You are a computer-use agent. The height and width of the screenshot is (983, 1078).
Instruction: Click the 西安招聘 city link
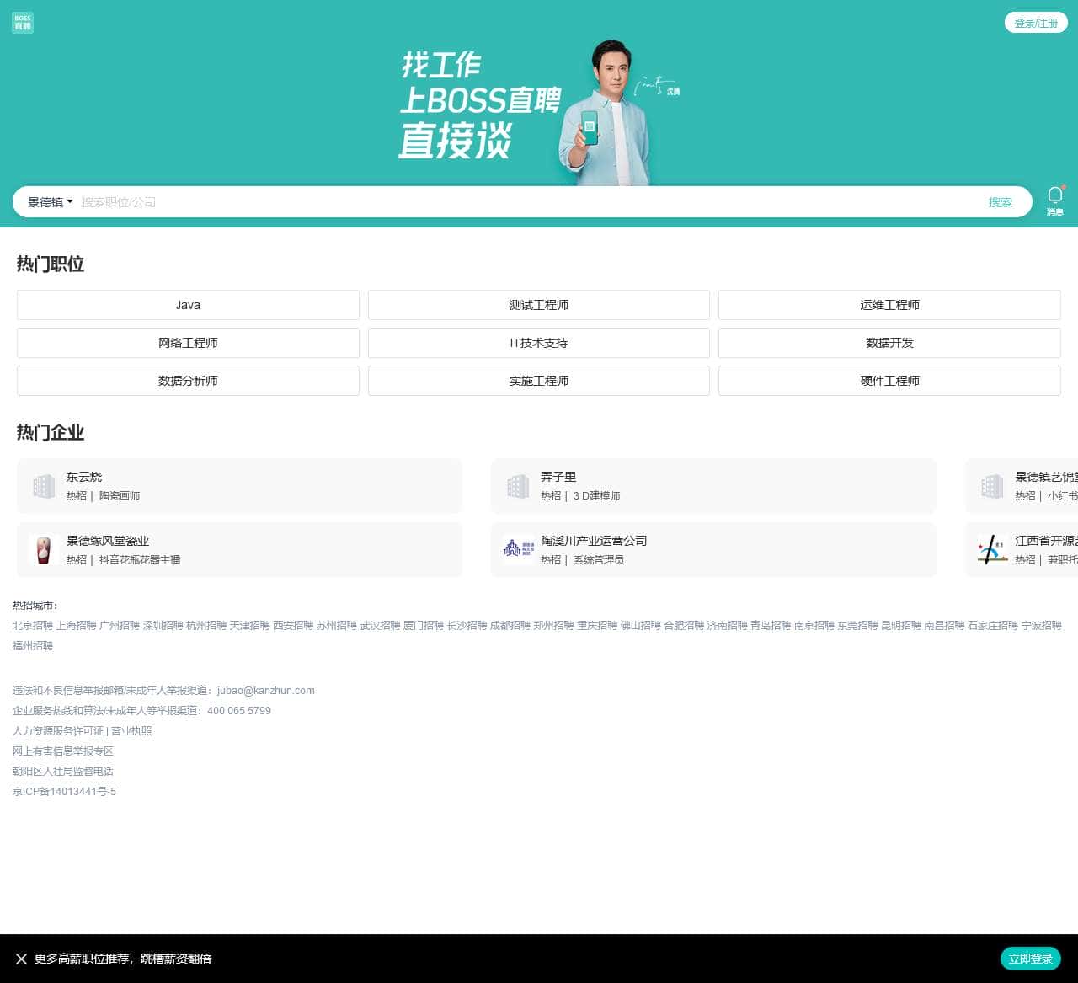[x=293, y=626]
